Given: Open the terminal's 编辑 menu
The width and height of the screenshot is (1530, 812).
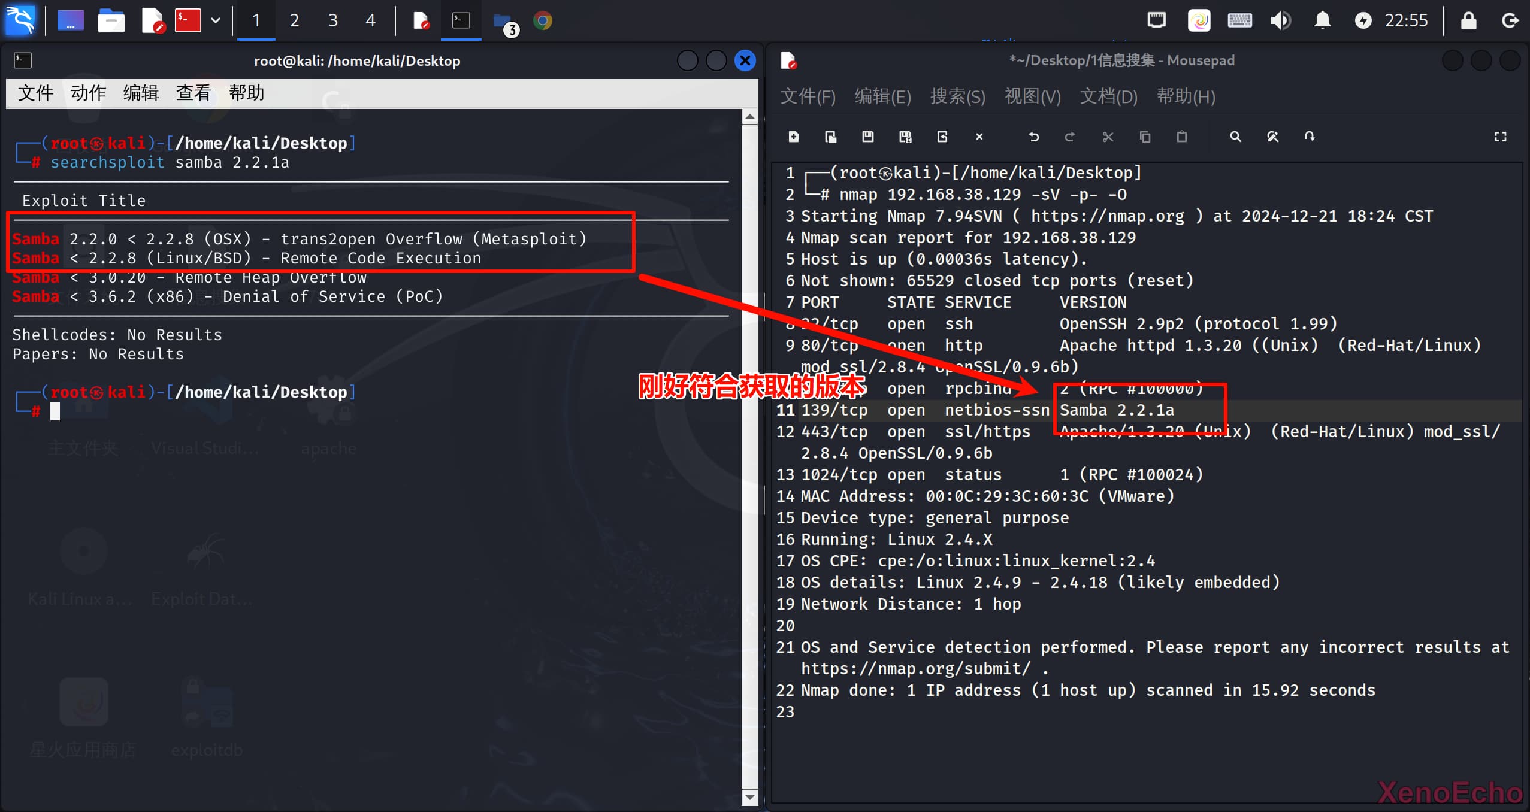Looking at the screenshot, I should [141, 93].
